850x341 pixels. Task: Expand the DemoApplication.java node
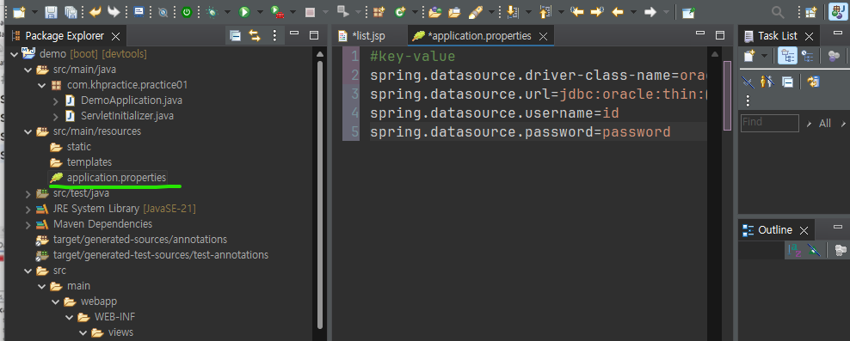click(x=56, y=100)
